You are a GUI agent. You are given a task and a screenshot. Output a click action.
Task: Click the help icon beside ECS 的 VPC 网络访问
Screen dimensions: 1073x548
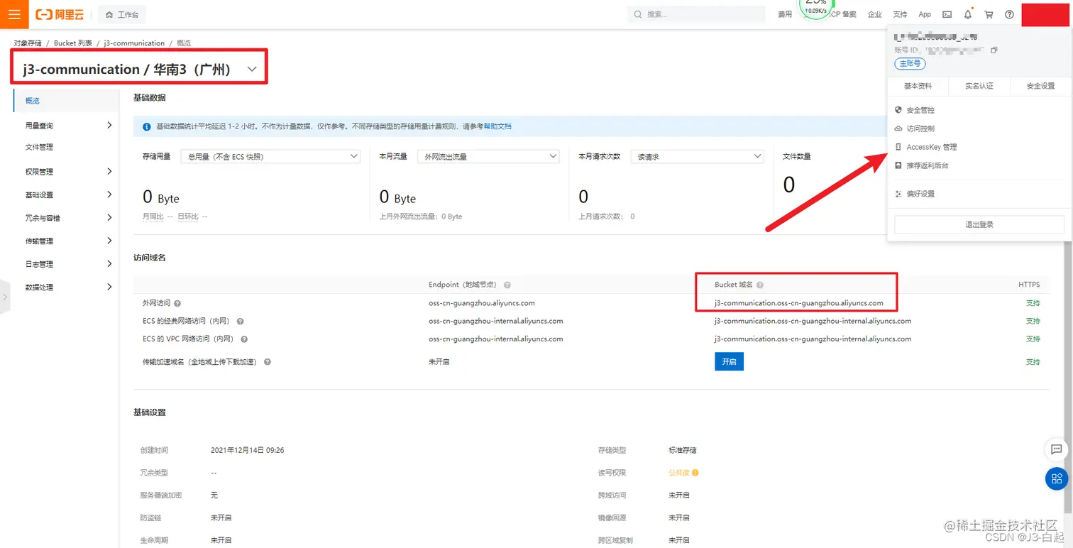(243, 339)
